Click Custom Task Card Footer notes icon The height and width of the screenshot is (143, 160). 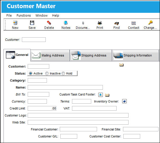(101, 95)
